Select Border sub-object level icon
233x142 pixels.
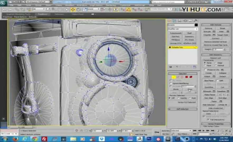click(x=182, y=77)
